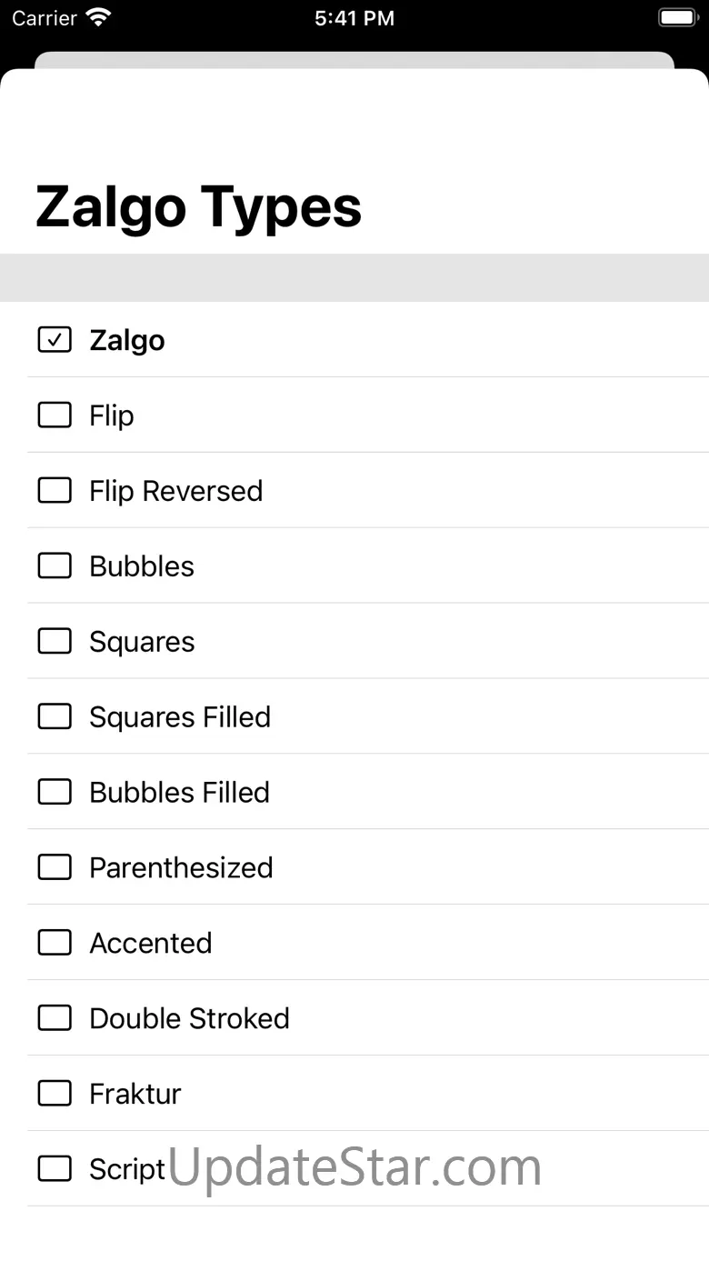This screenshot has height=1261, width=709.
Task: Tap the Wi-Fi status icon
Action: 97,18
